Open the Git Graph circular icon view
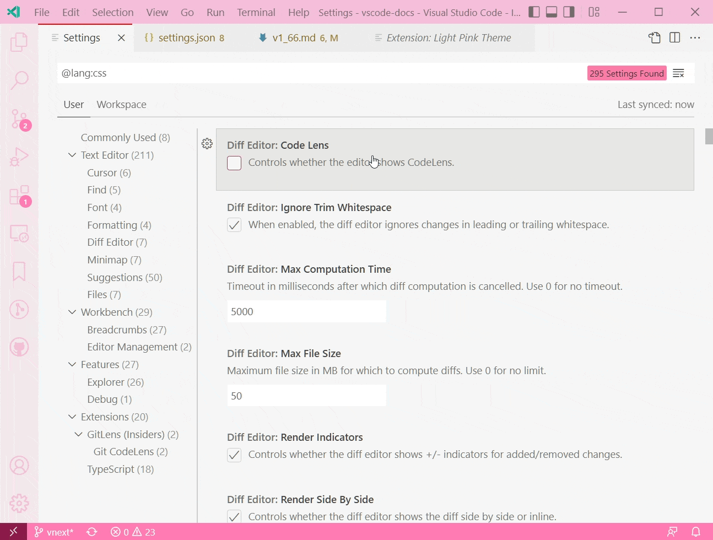This screenshot has height=540, width=713. click(x=19, y=309)
